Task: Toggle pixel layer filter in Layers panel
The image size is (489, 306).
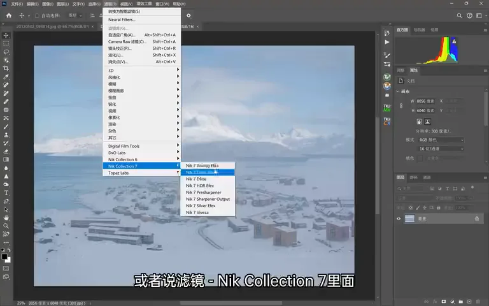Action: point(432,188)
